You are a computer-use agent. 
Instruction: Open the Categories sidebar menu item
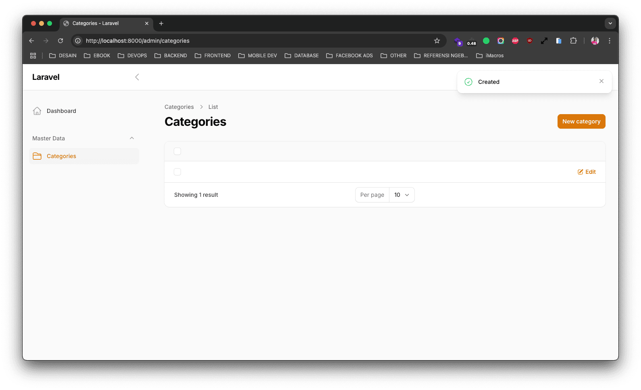point(61,156)
